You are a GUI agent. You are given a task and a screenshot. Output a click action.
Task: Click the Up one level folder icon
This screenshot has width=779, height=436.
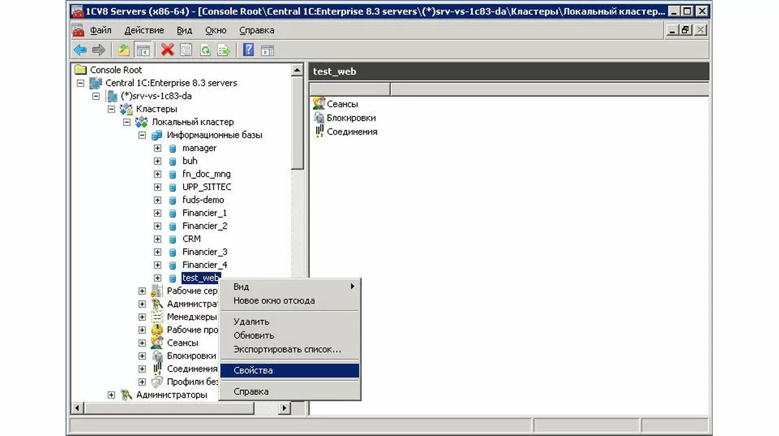click(x=124, y=50)
